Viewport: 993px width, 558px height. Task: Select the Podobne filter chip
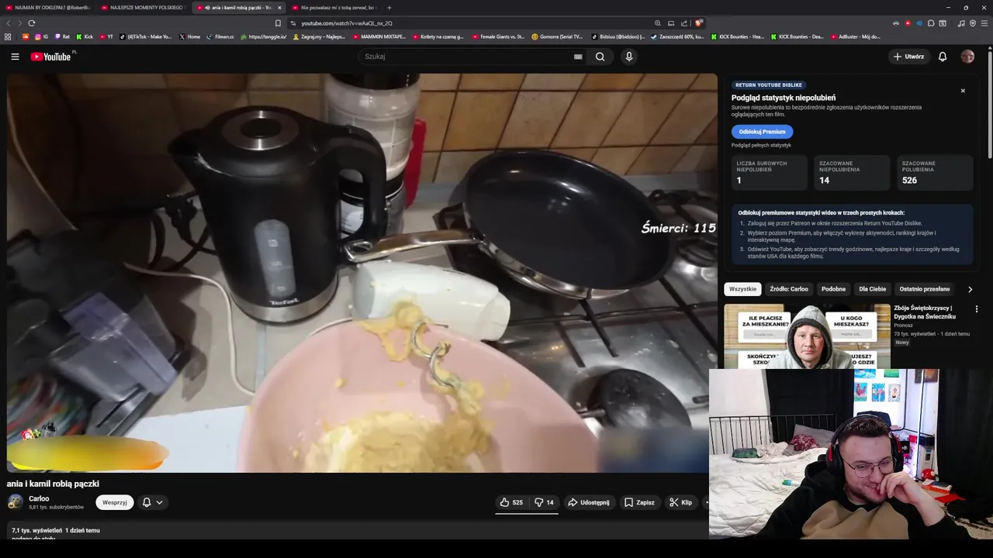coord(833,289)
